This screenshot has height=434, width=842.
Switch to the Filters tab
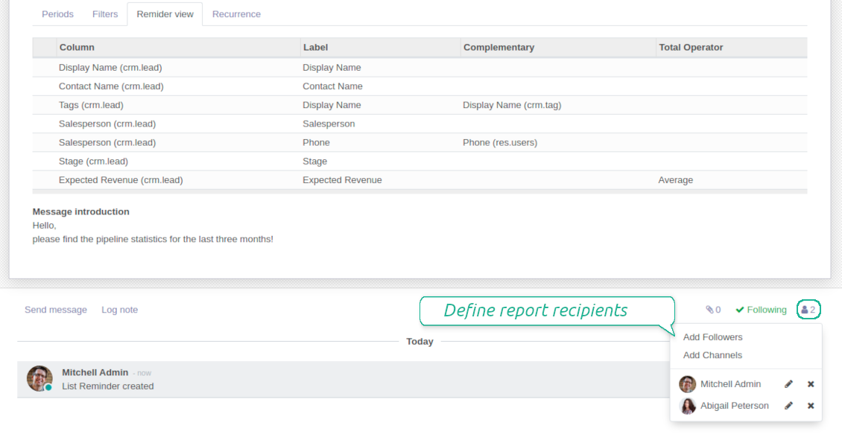point(105,14)
